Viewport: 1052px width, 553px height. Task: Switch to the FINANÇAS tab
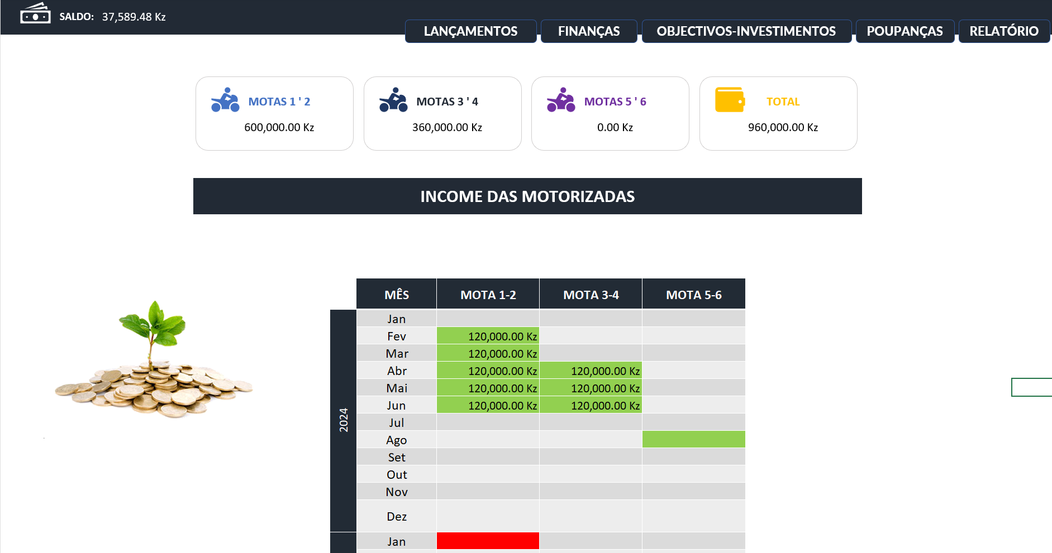tap(589, 31)
